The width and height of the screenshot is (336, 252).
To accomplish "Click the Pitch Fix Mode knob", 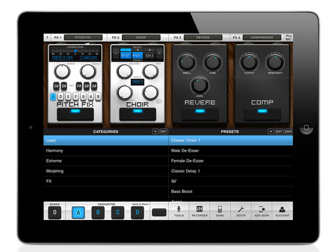I will [62, 71].
